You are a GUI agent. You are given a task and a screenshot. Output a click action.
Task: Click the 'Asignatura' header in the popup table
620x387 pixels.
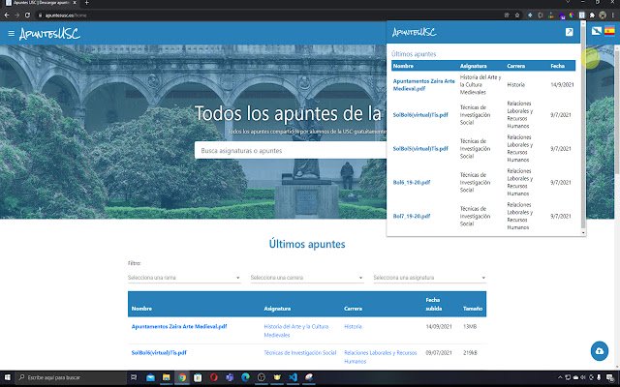[x=474, y=66]
